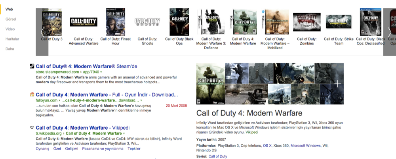Open Call of Duty series link
Viewport: 396px width, 159px height.
coord(218,157)
